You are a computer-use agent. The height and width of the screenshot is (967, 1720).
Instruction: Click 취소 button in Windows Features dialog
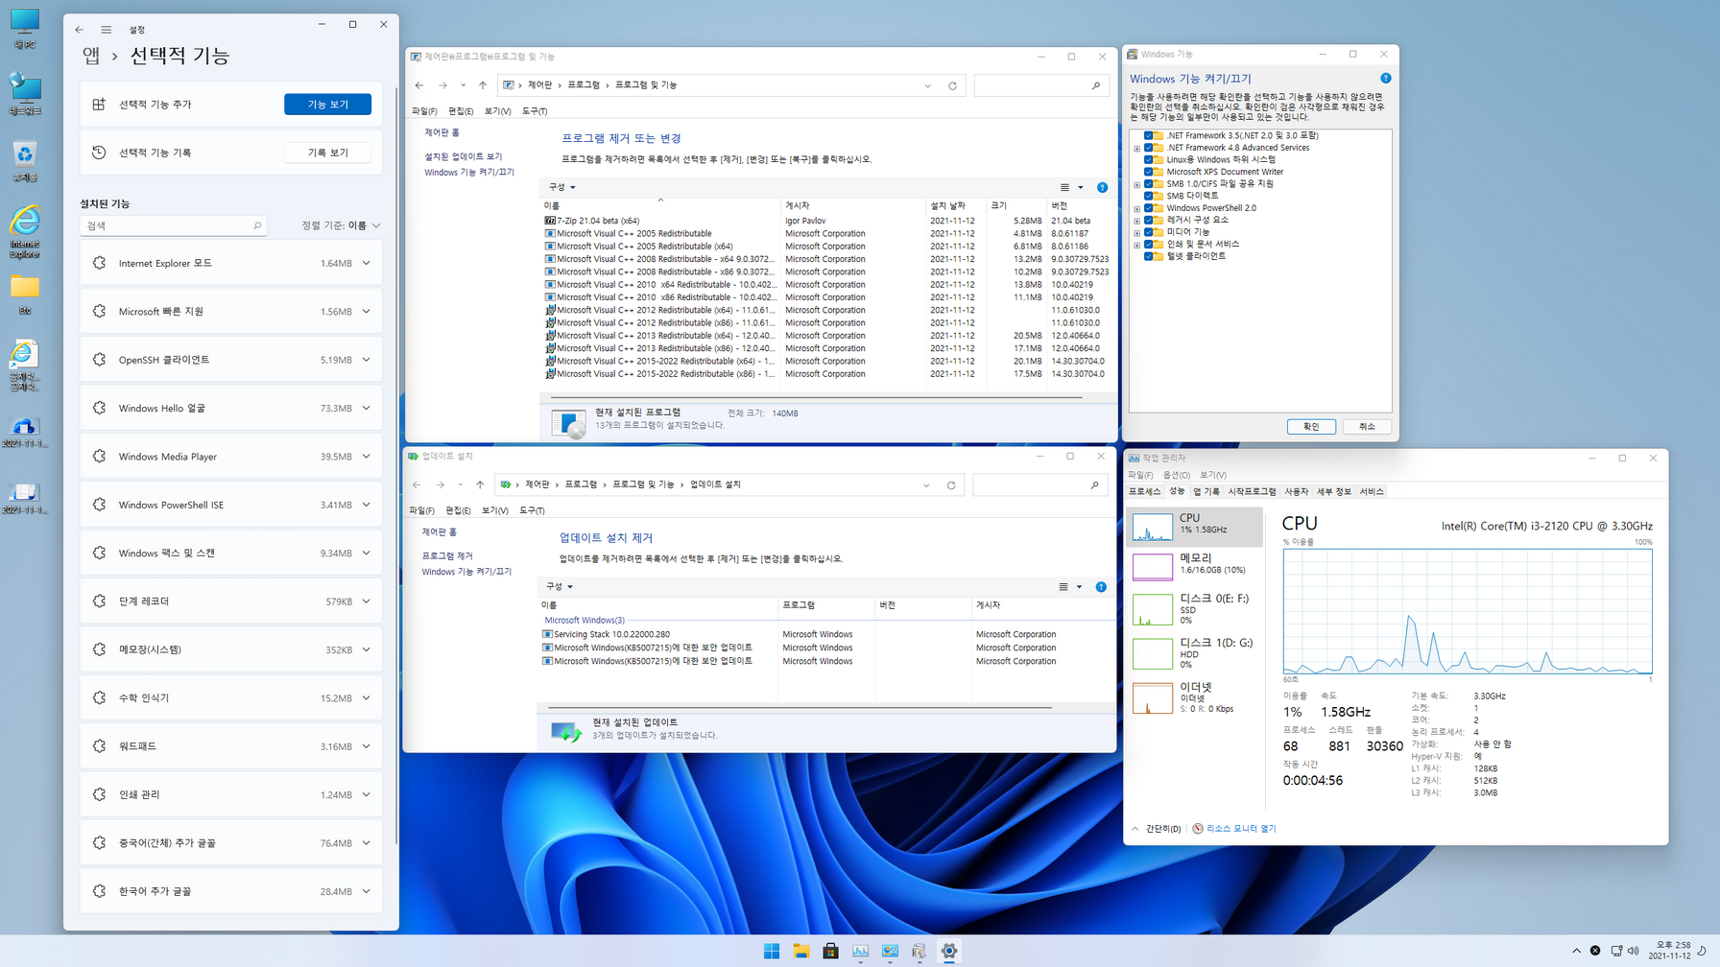click(x=1367, y=427)
